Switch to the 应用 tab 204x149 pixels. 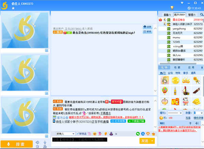point(191,68)
